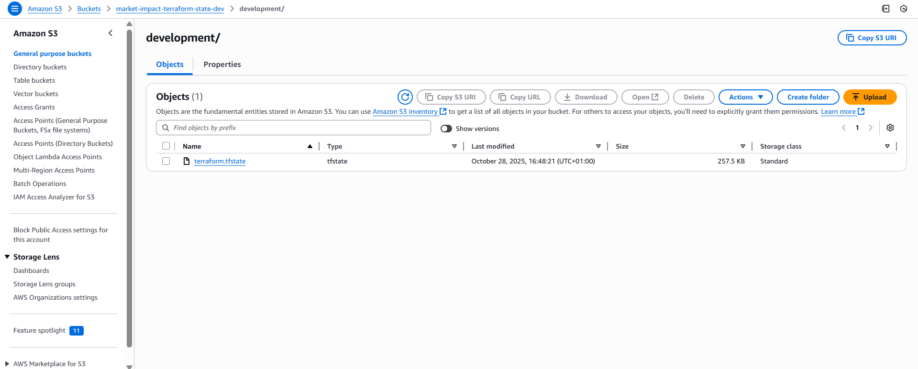The width and height of the screenshot is (918, 369).
Task: Open Storage Lens Dashboards
Action: point(31,271)
